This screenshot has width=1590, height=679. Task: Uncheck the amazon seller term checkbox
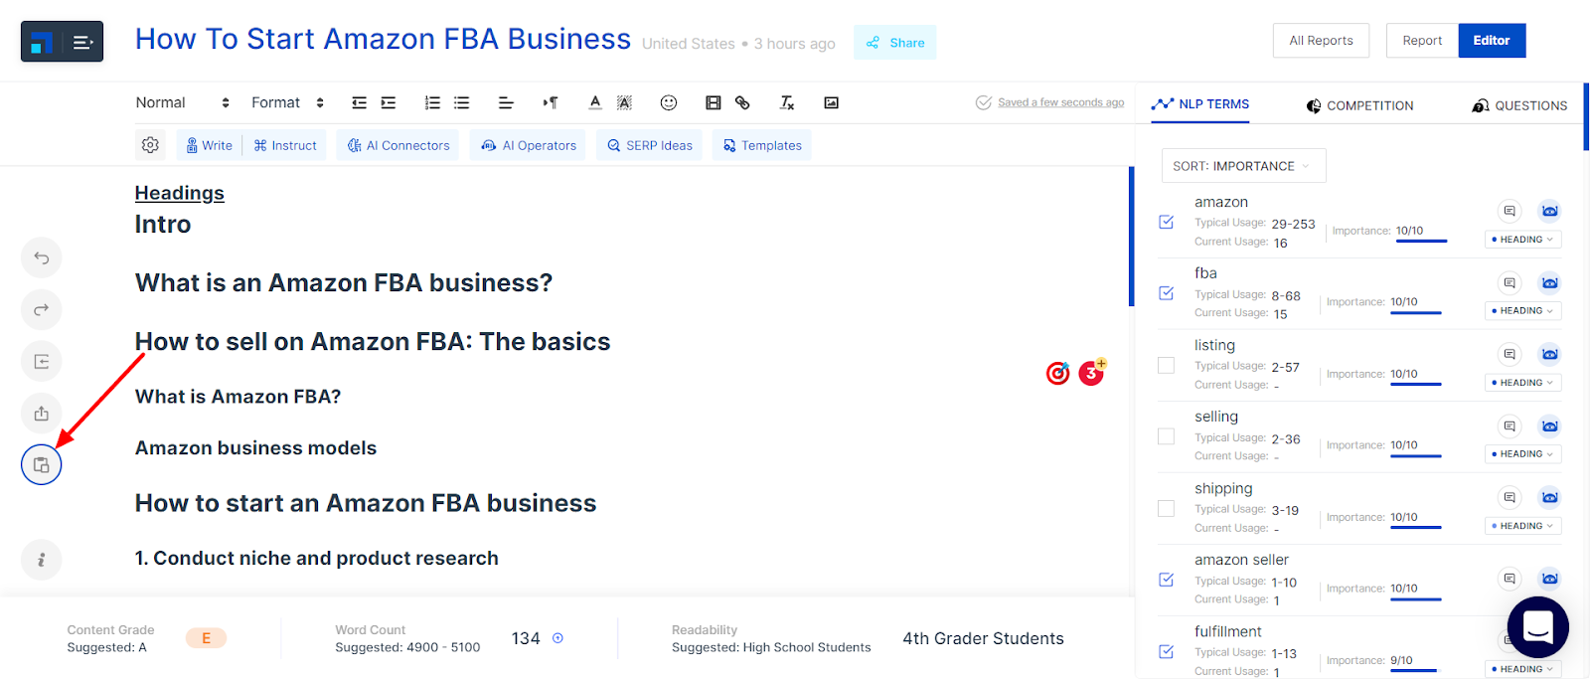pyautogui.click(x=1167, y=580)
